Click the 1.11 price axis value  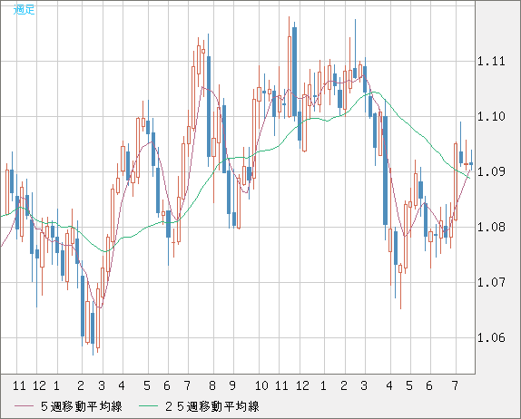(491, 61)
